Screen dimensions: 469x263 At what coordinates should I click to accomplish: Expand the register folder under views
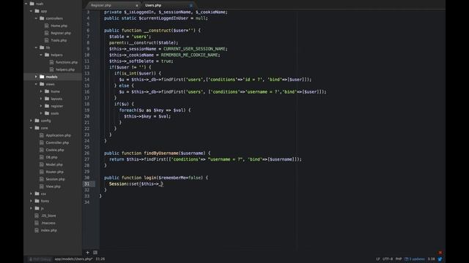point(41,106)
